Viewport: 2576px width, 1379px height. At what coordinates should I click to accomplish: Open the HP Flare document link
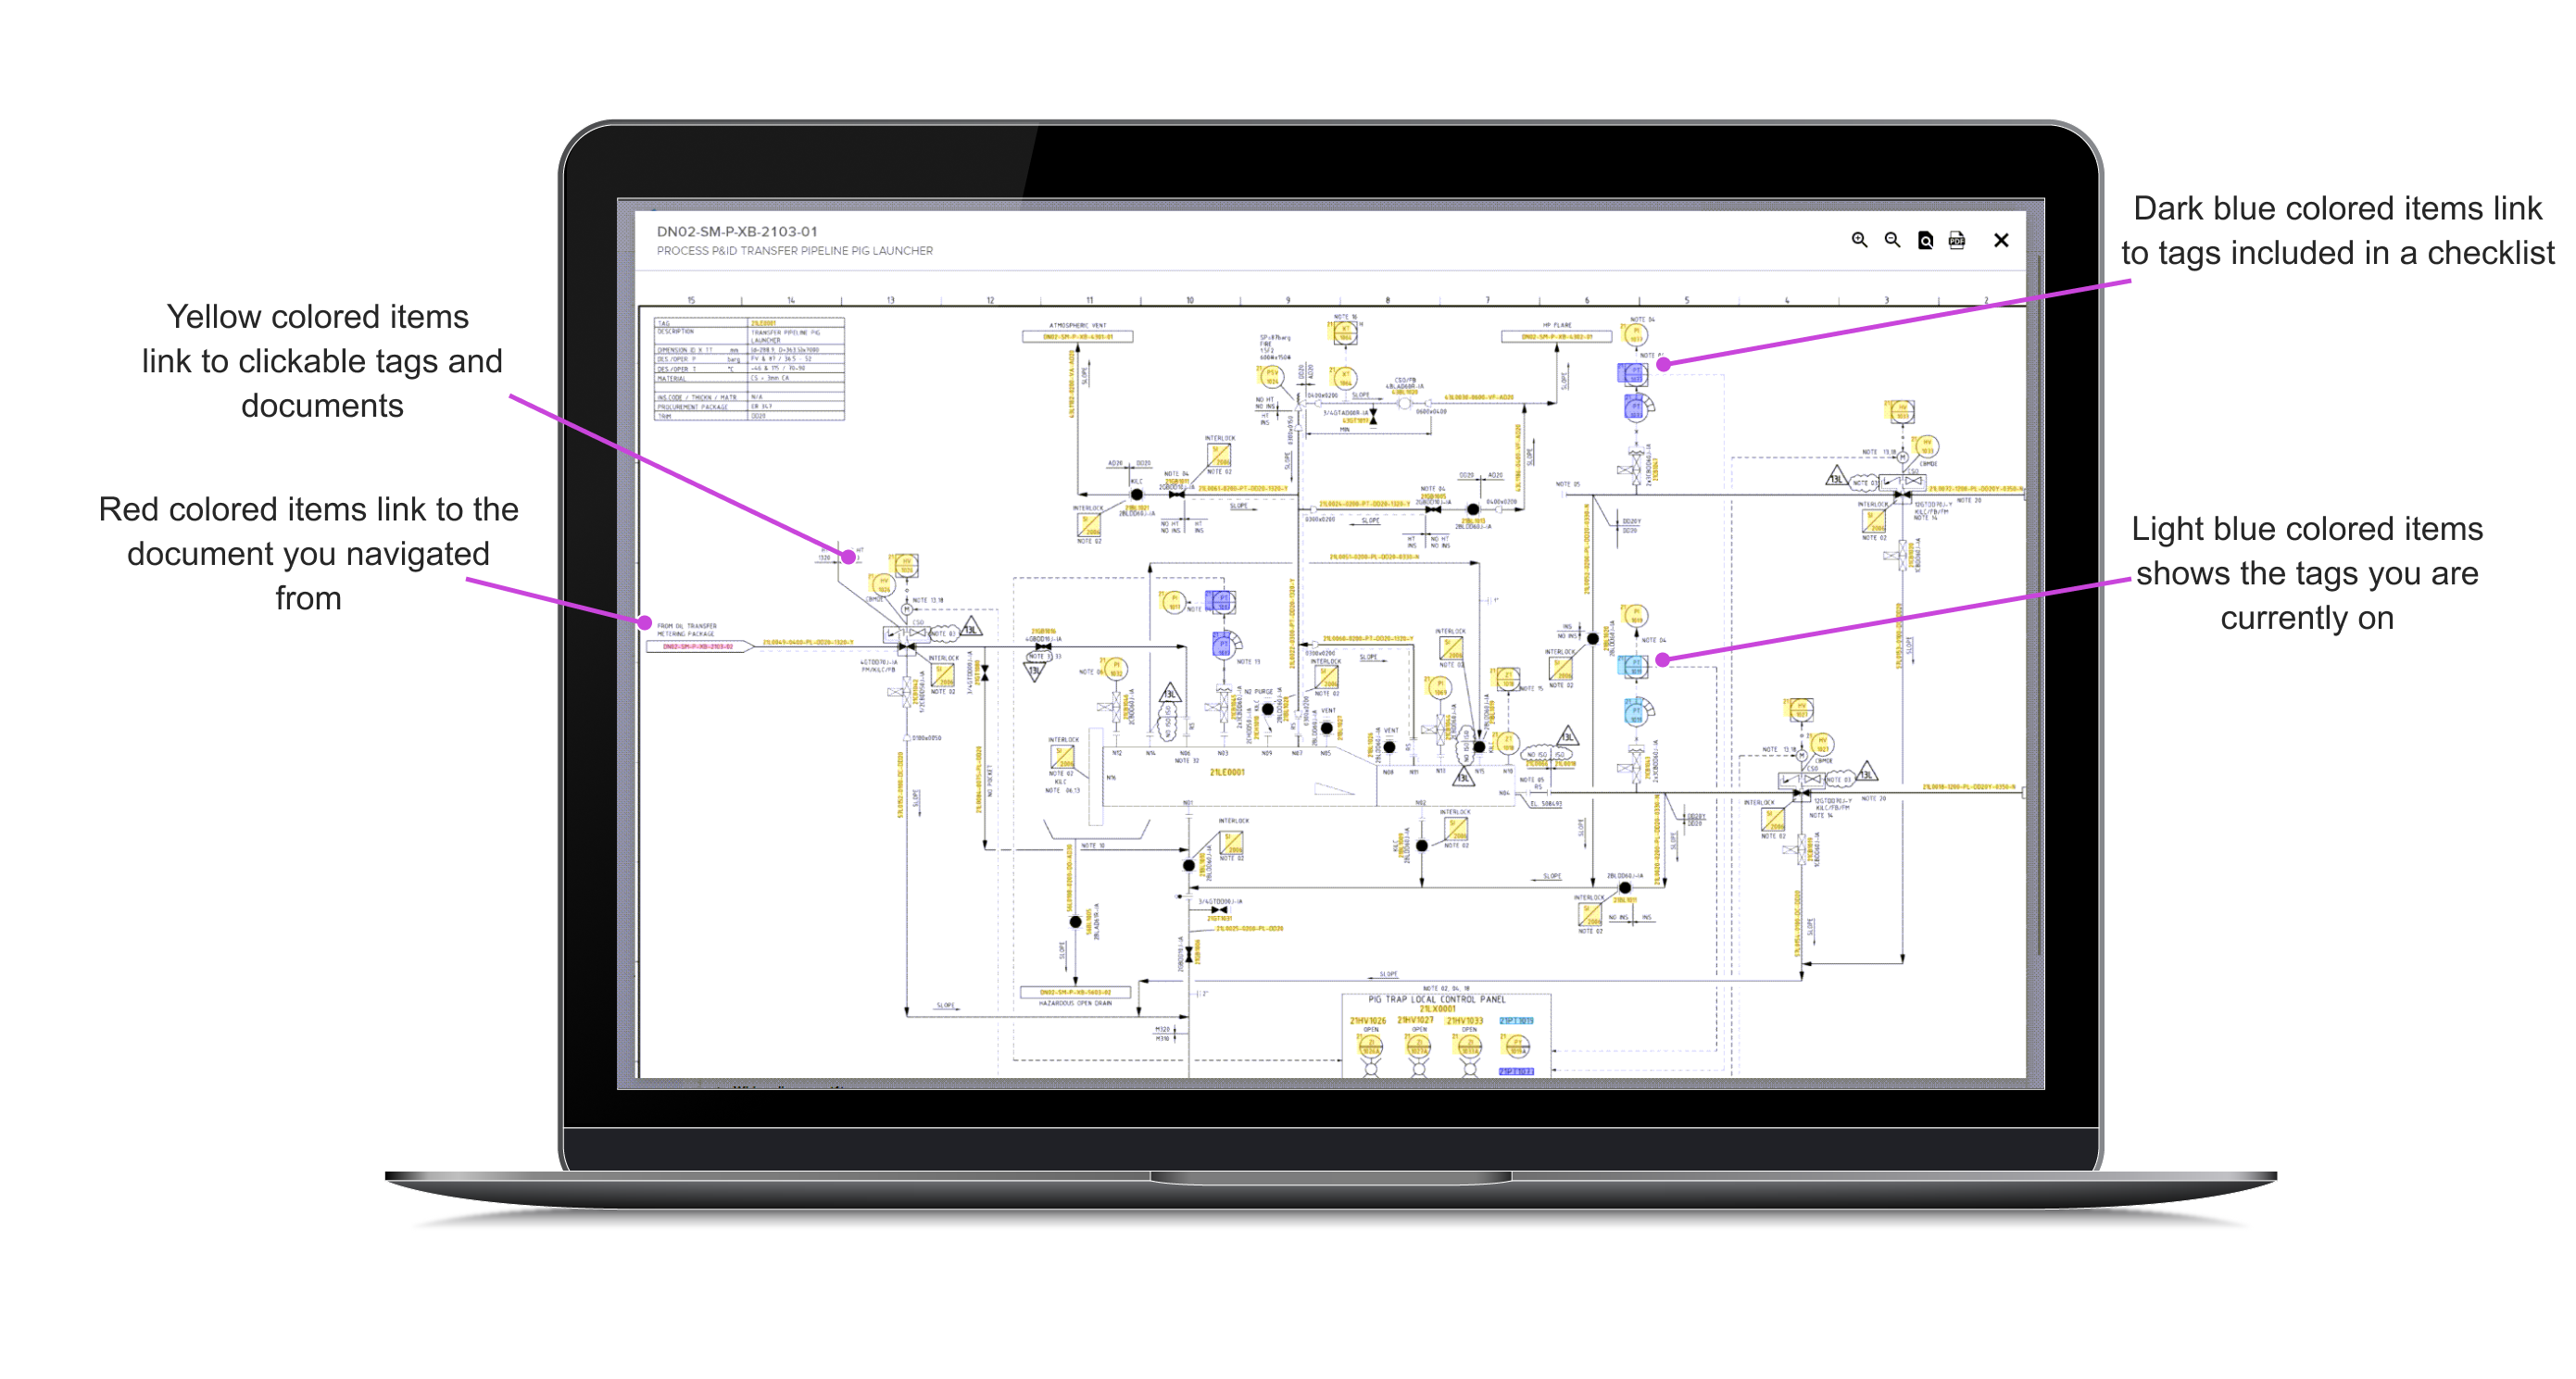pyautogui.click(x=1556, y=337)
